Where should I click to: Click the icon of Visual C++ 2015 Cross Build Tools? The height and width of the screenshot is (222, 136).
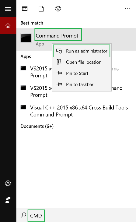(23, 107)
